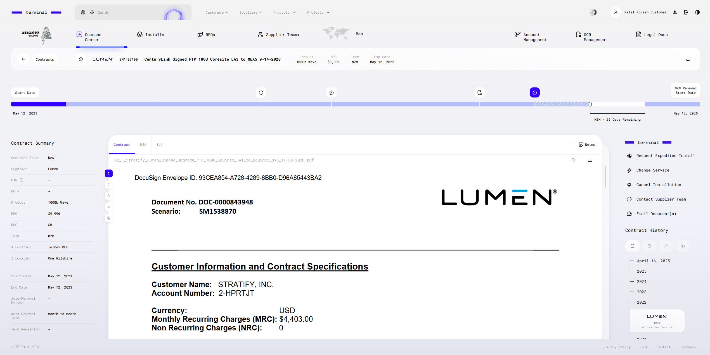
Task: Download the contract PDF
Action: pyautogui.click(x=590, y=160)
